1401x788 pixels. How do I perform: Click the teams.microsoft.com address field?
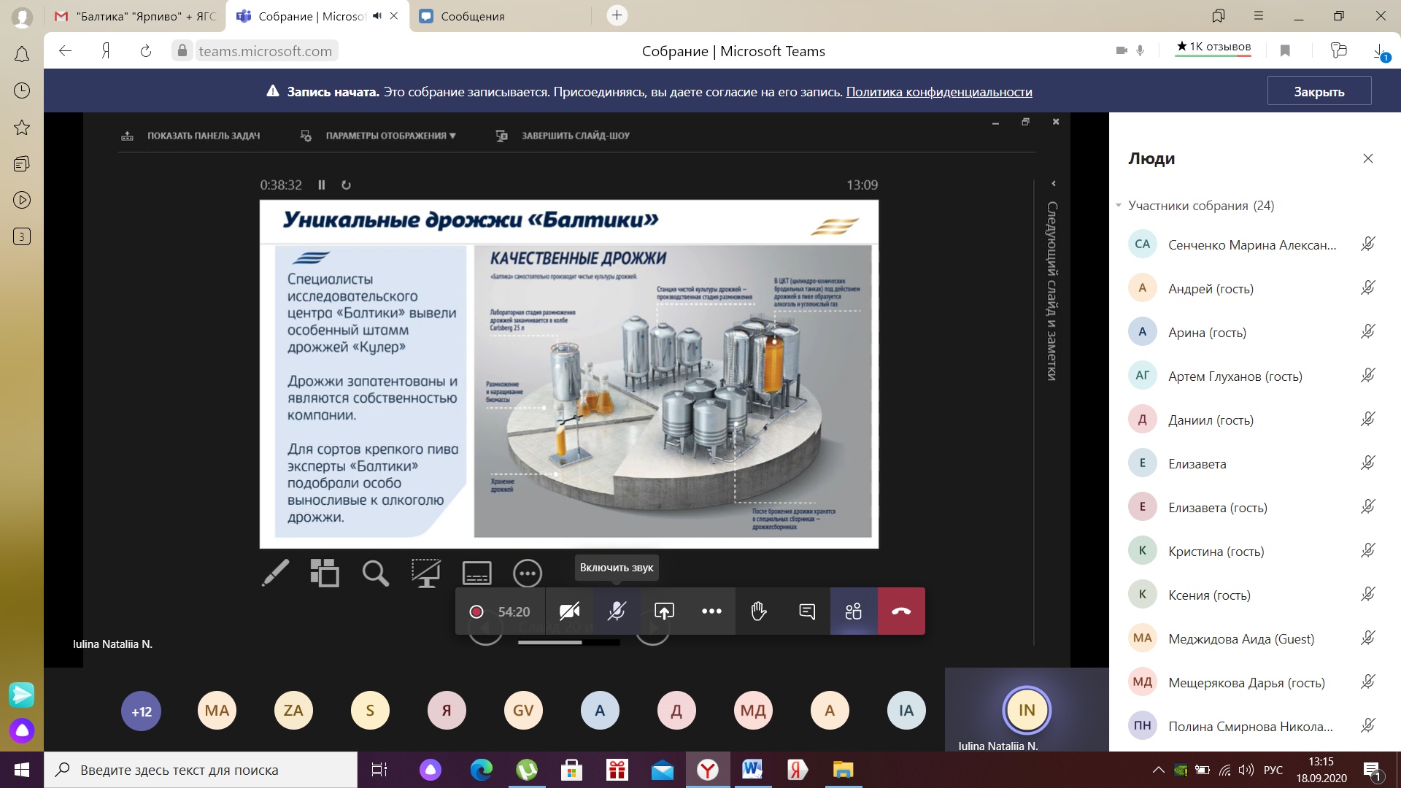[265, 50]
